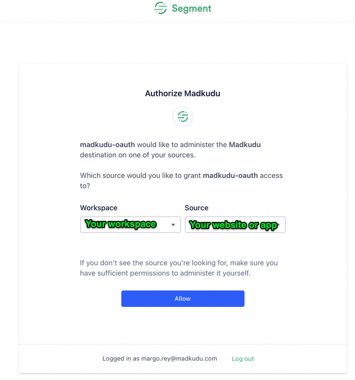Click the 'Your website or app' annotation

point(233,225)
